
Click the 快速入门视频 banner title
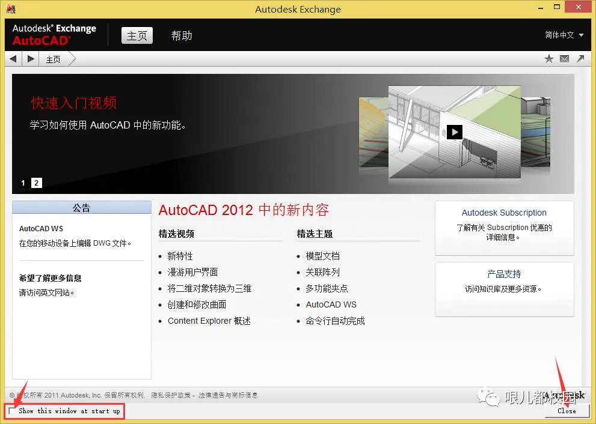pos(74,103)
